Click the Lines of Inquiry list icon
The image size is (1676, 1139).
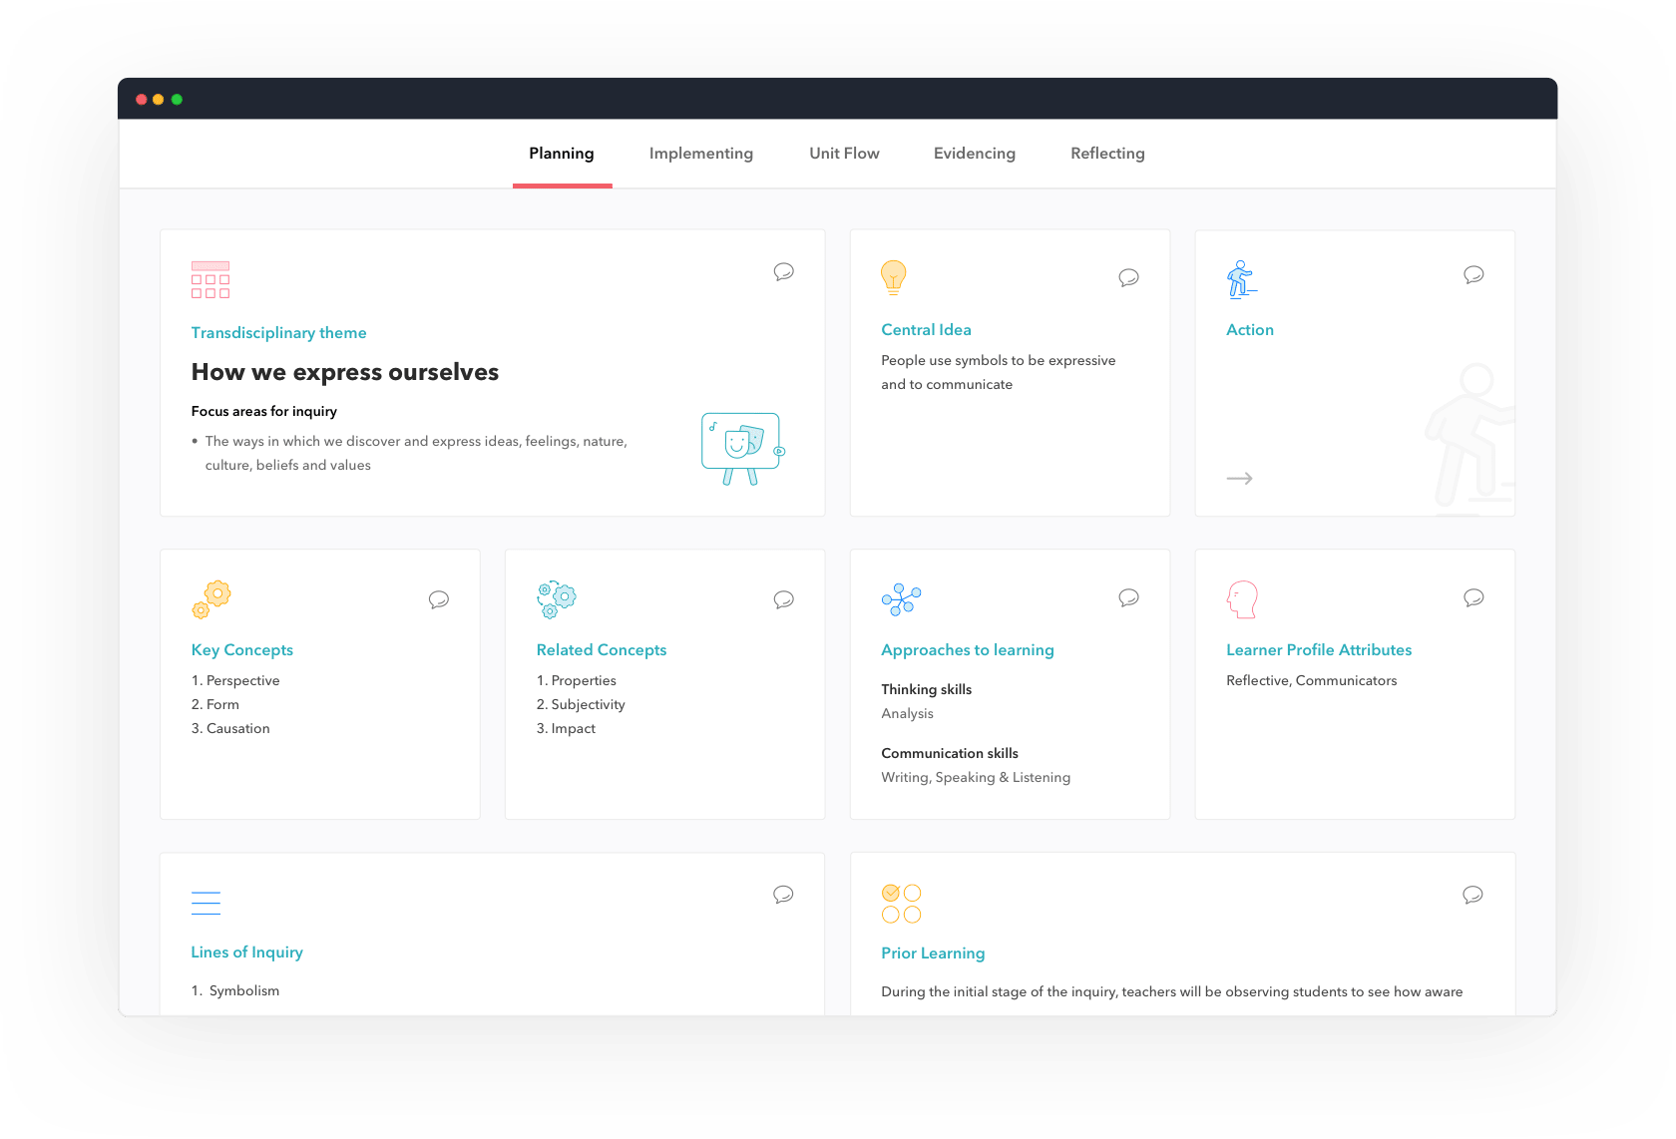tap(206, 903)
